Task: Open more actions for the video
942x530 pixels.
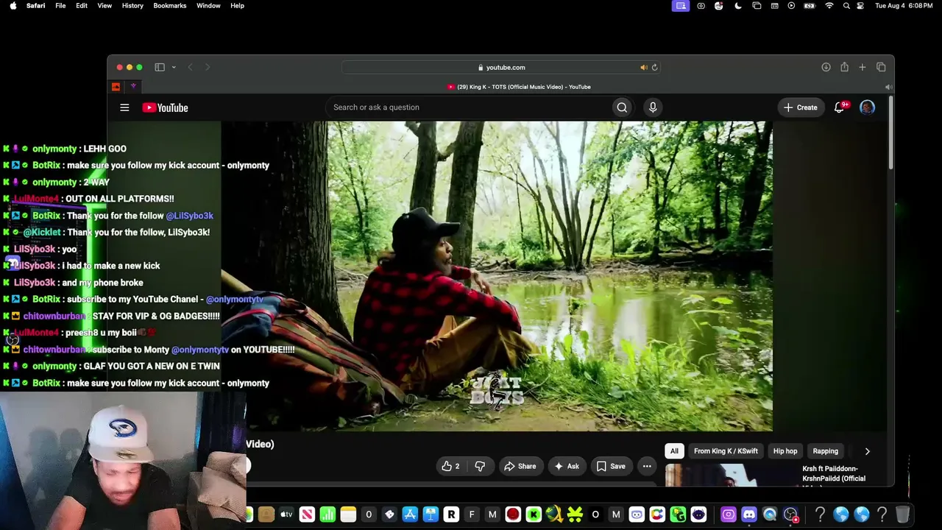Action: click(647, 466)
